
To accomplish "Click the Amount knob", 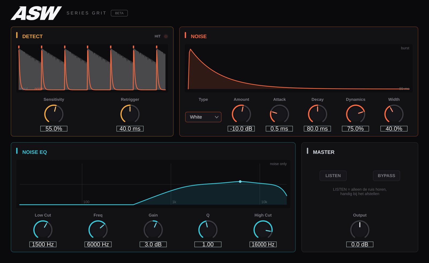I will click(241, 114).
